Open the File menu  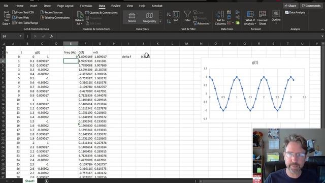click(6, 6)
